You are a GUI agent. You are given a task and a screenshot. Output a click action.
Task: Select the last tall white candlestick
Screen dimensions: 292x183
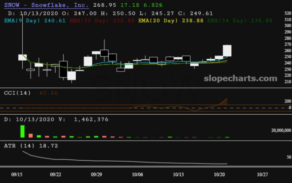pos(227,51)
